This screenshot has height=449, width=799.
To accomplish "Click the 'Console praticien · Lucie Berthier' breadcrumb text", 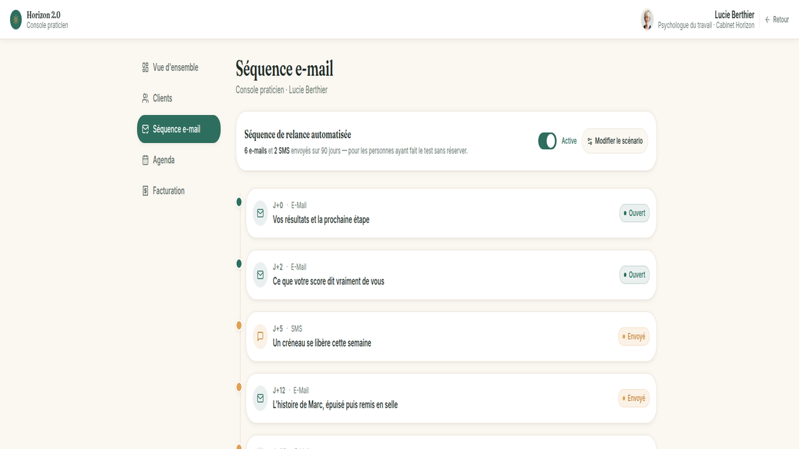I will tap(282, 90).
